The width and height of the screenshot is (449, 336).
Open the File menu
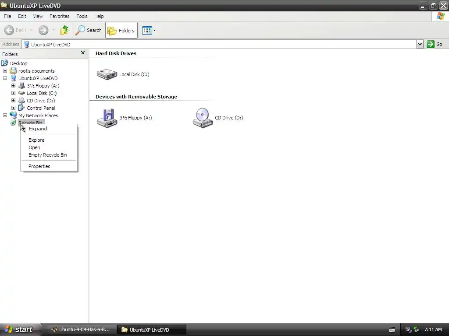pos(7,16)
